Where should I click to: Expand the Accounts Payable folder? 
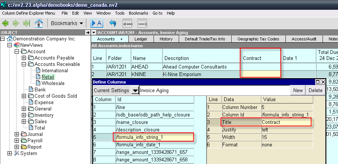pyautogui.click(x=24, y=58)
